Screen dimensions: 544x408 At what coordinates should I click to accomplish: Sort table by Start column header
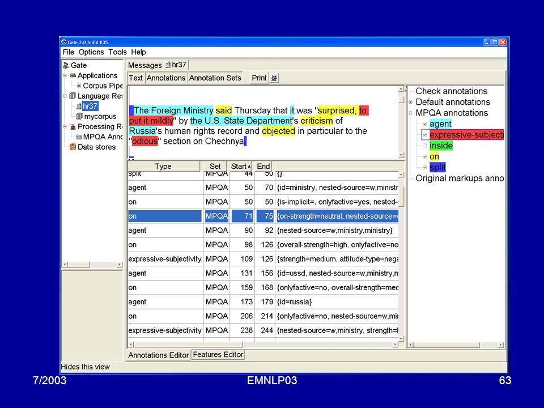(x=240, y=166)
